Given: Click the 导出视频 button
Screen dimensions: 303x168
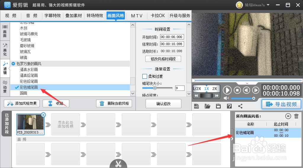Looking at the screenshot, I should [282, 104].
